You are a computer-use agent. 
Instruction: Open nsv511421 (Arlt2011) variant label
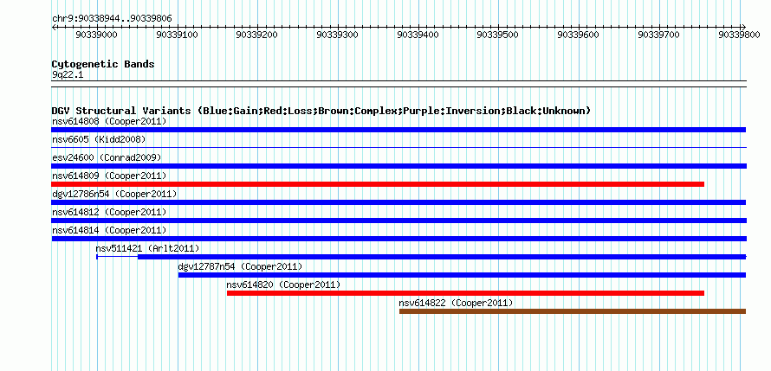point(147,248)
